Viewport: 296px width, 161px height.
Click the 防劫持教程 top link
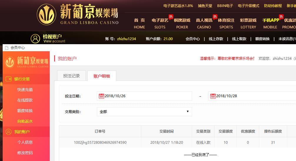tap(273, 6)
